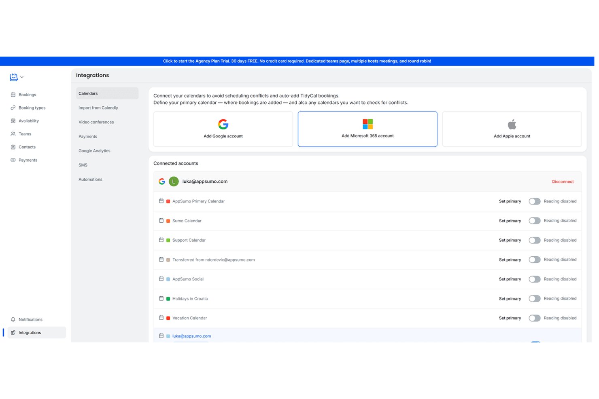
Task: Set Holidays in Croatia as primary
Action: 510,299
